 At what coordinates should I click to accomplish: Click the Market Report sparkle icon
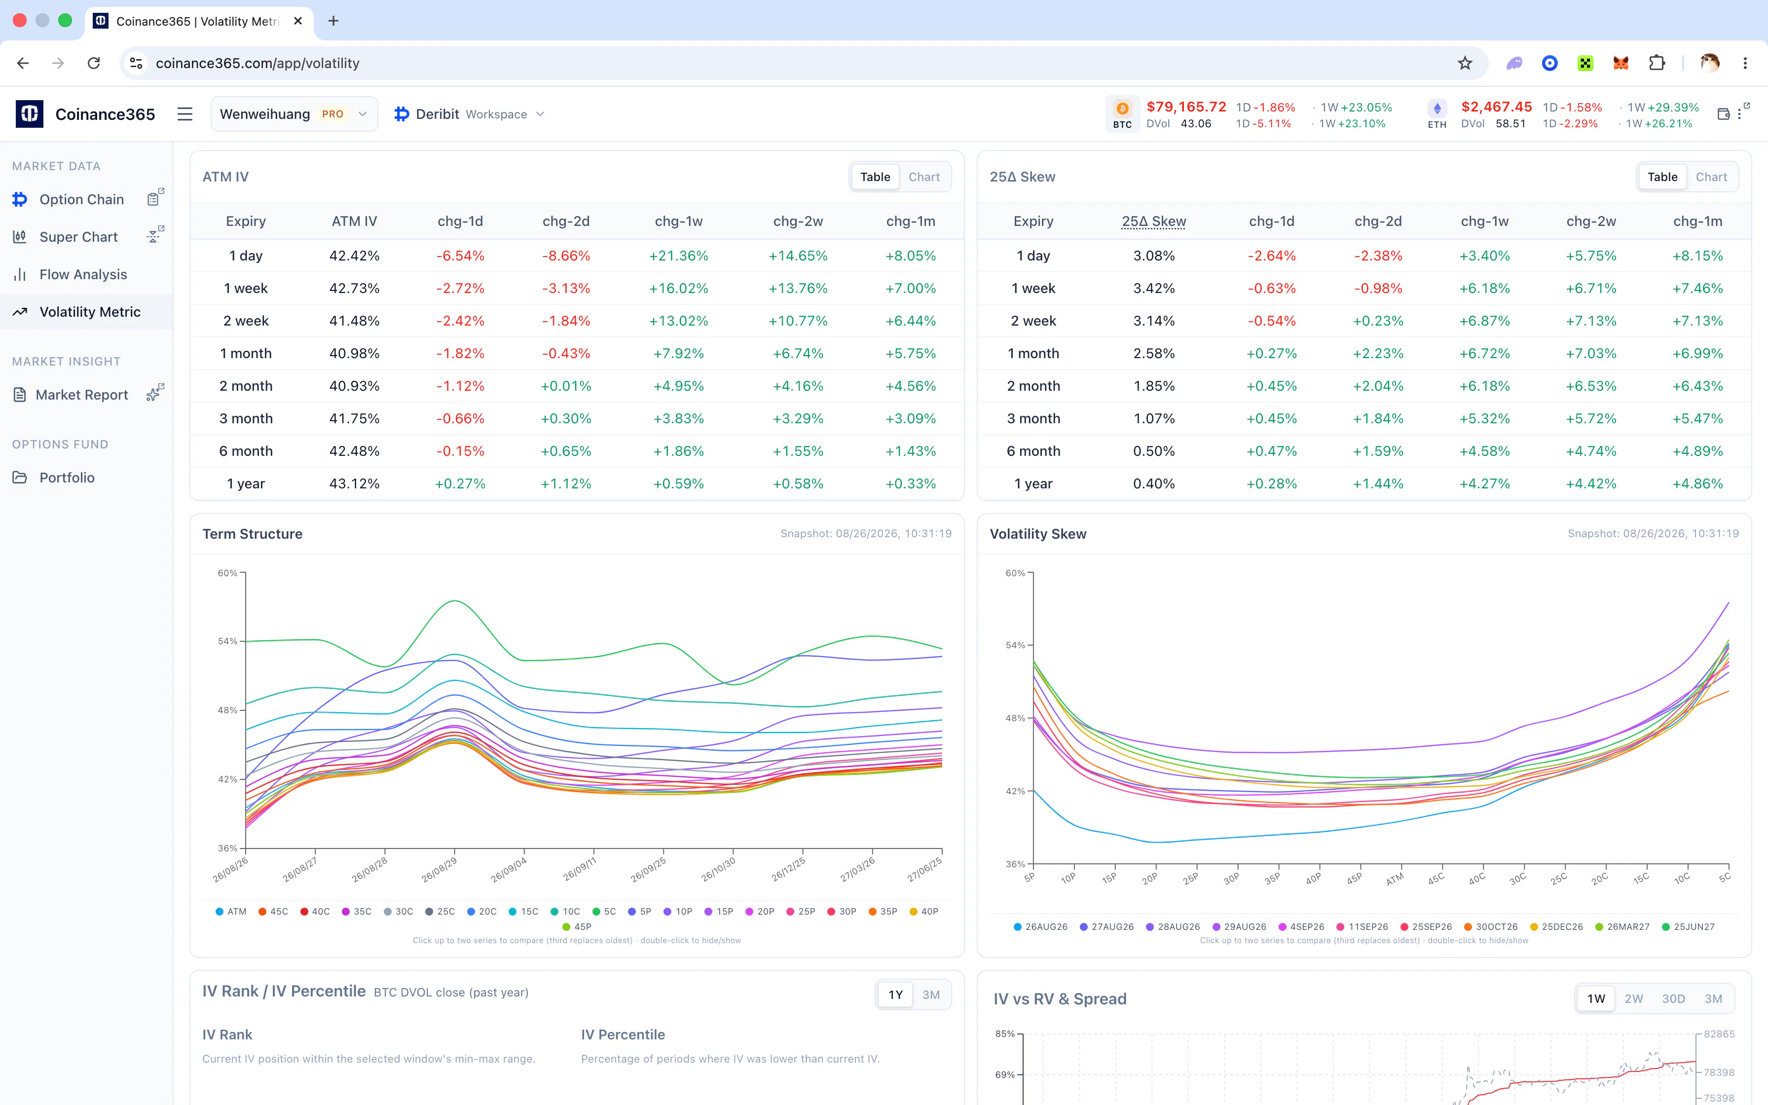click(154, 393)
